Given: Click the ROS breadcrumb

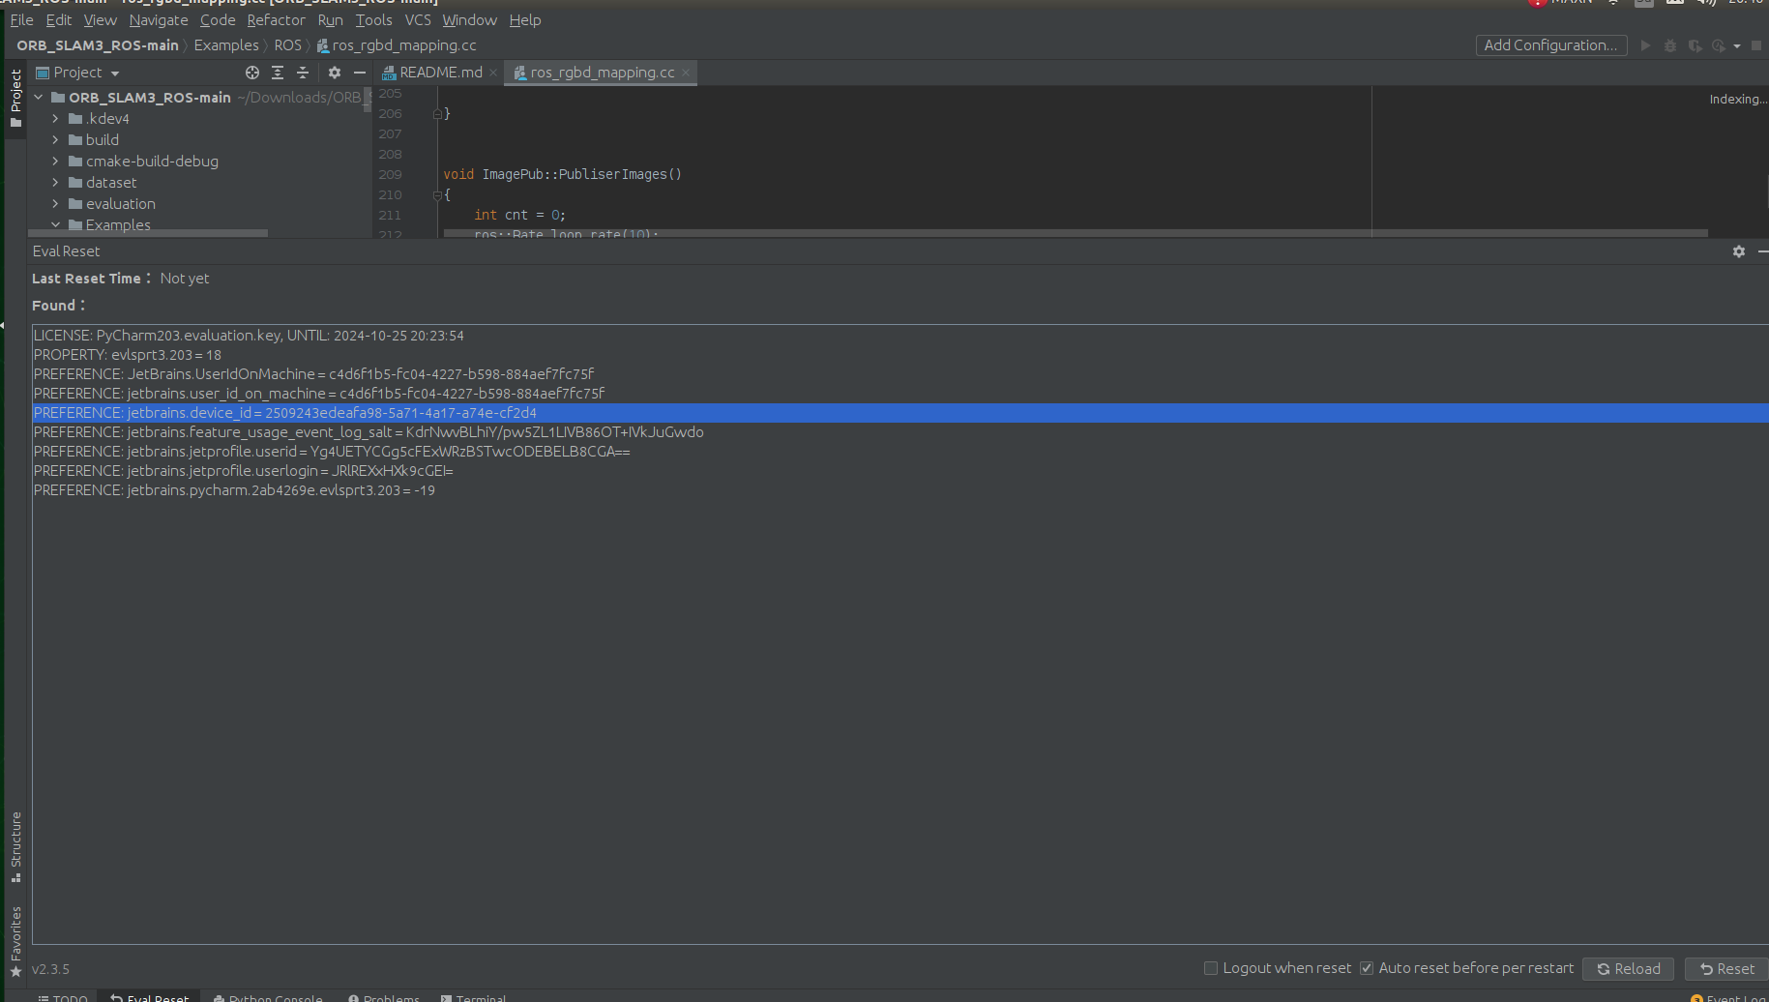Looking at the screenshot, I should click(288, 45).
